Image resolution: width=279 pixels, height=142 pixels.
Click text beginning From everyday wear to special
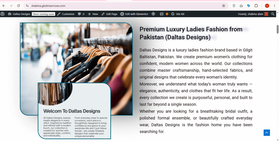tap(91, 127)
